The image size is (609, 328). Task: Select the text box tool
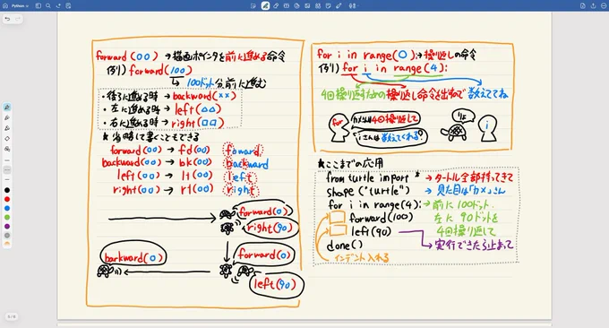click(x=287, y=6)
